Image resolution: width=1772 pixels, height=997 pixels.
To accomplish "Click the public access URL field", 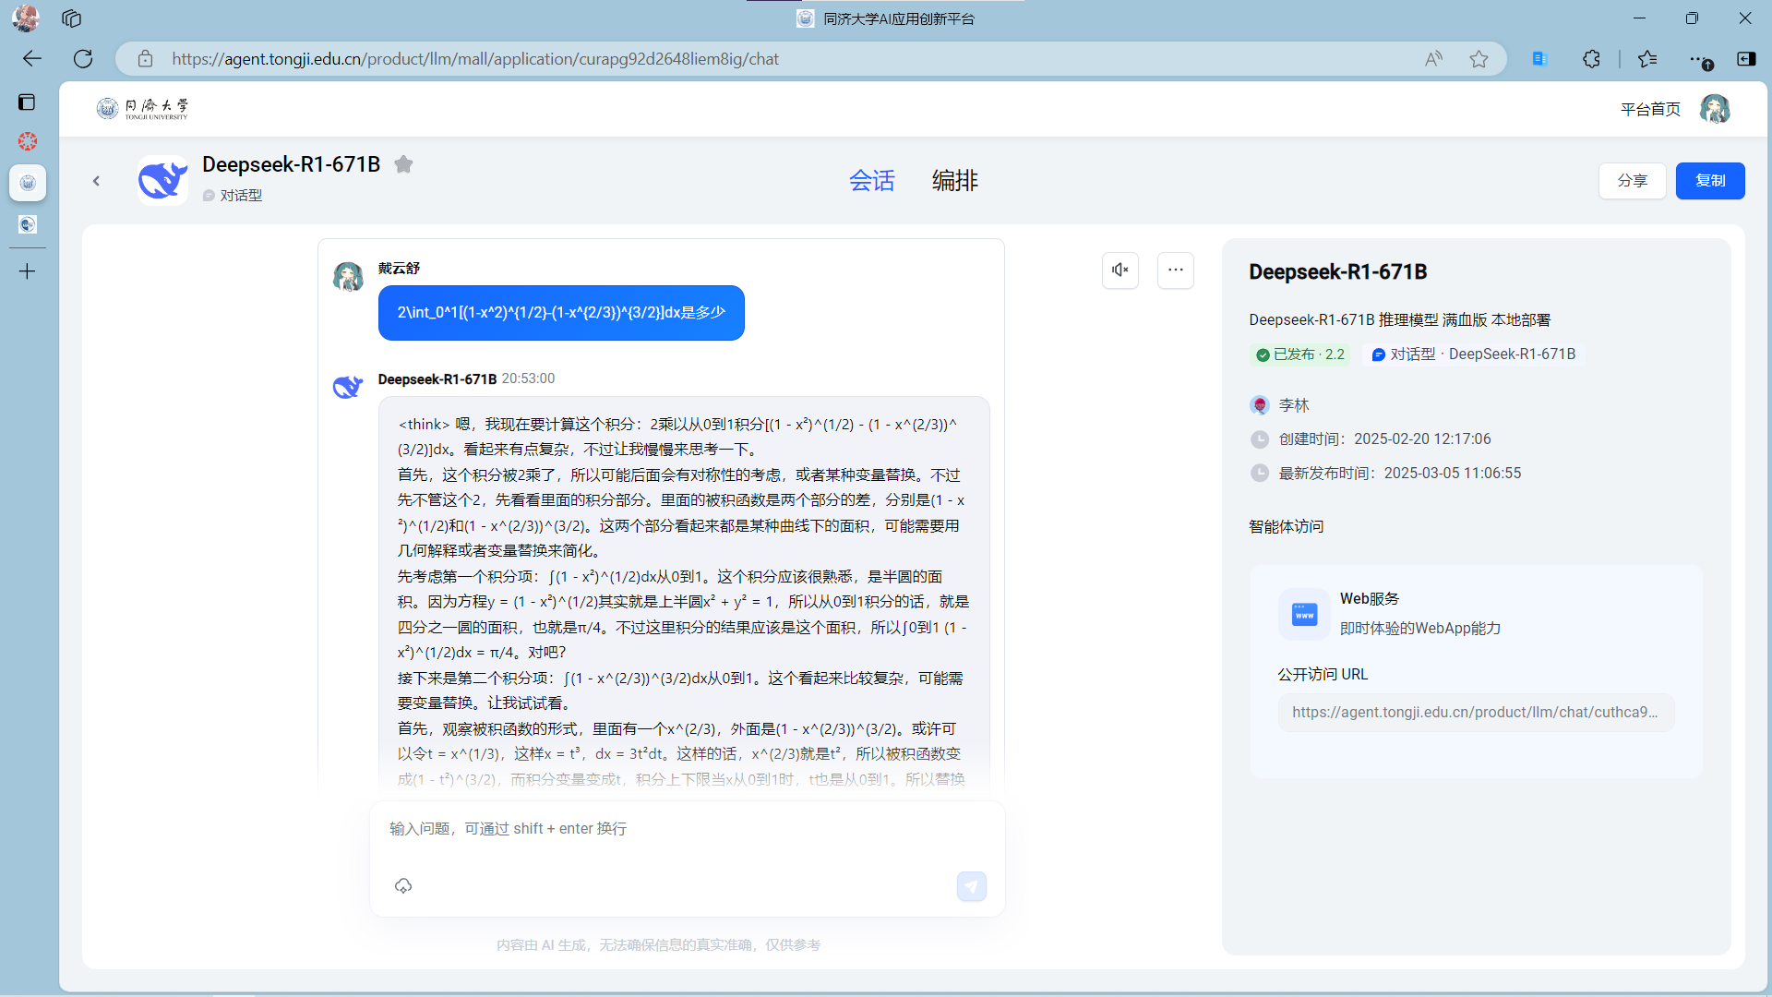I will click(1475, 713).
